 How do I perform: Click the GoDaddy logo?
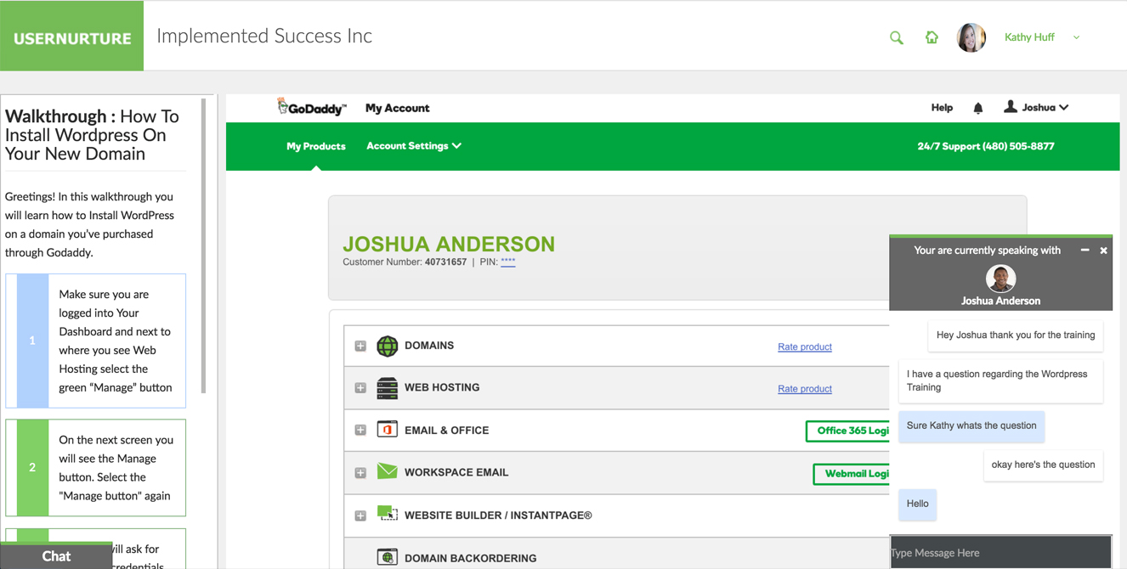pos(312,107)
